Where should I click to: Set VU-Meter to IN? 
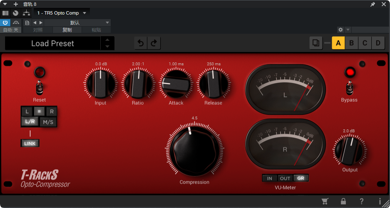coord(270,178)
